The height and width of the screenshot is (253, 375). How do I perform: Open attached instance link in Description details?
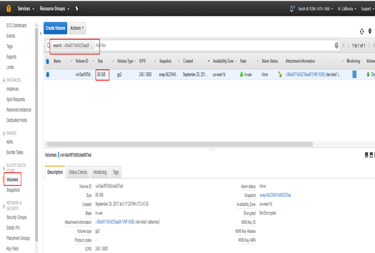(x=115, y=222)
